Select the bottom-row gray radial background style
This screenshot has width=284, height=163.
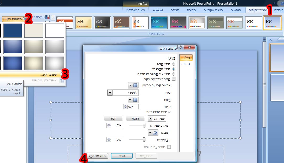pyautogui.click(x=55, y=63)
